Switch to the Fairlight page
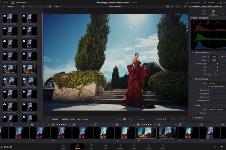 [148, 146]
